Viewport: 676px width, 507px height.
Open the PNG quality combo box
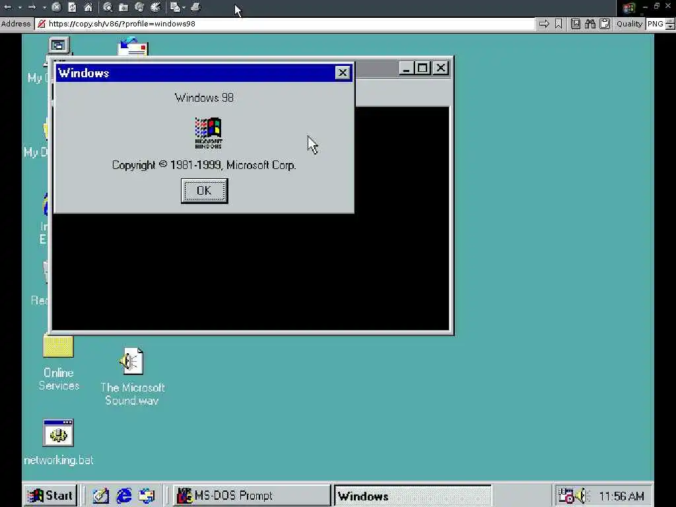656,24
